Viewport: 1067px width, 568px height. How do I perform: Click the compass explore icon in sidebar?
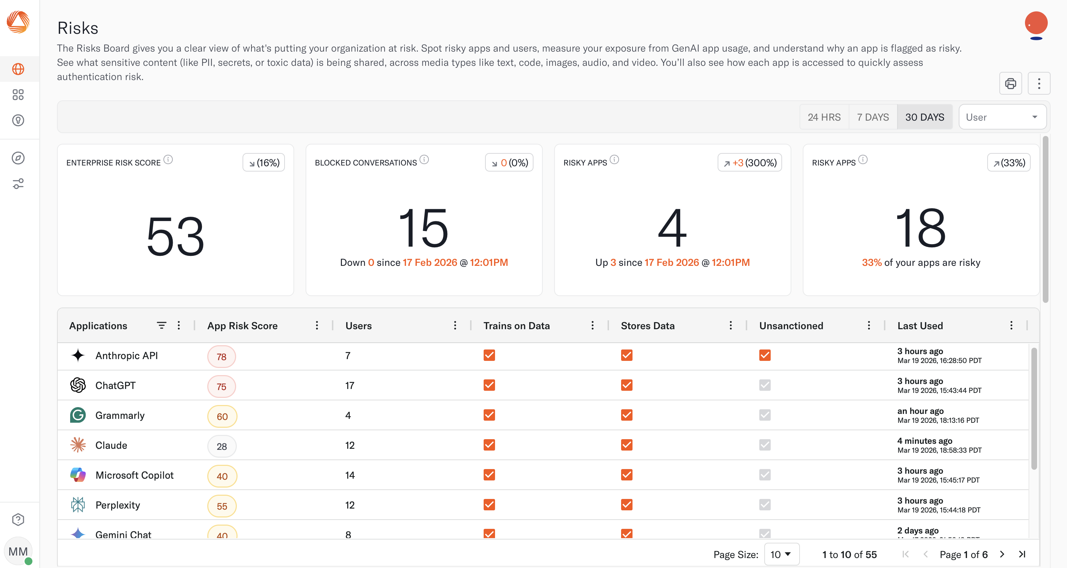tap(18, 158)
